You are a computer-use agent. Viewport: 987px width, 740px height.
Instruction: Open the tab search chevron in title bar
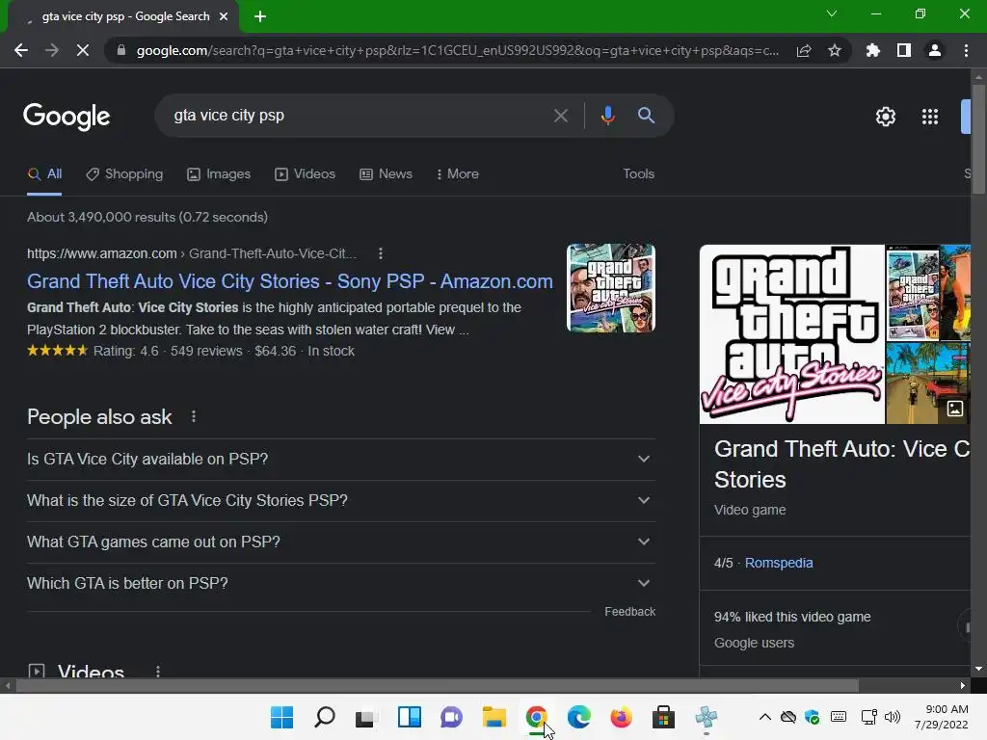click(832, 13)
